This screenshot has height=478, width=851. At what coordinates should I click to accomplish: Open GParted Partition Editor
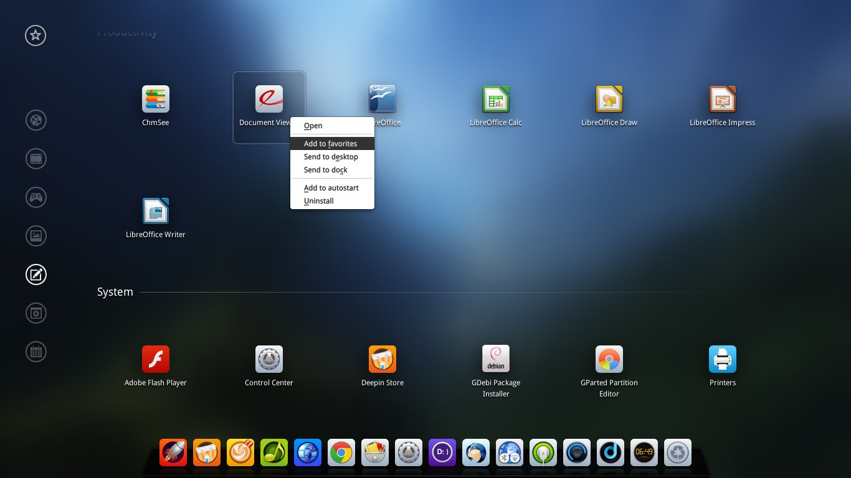(609, 360)
